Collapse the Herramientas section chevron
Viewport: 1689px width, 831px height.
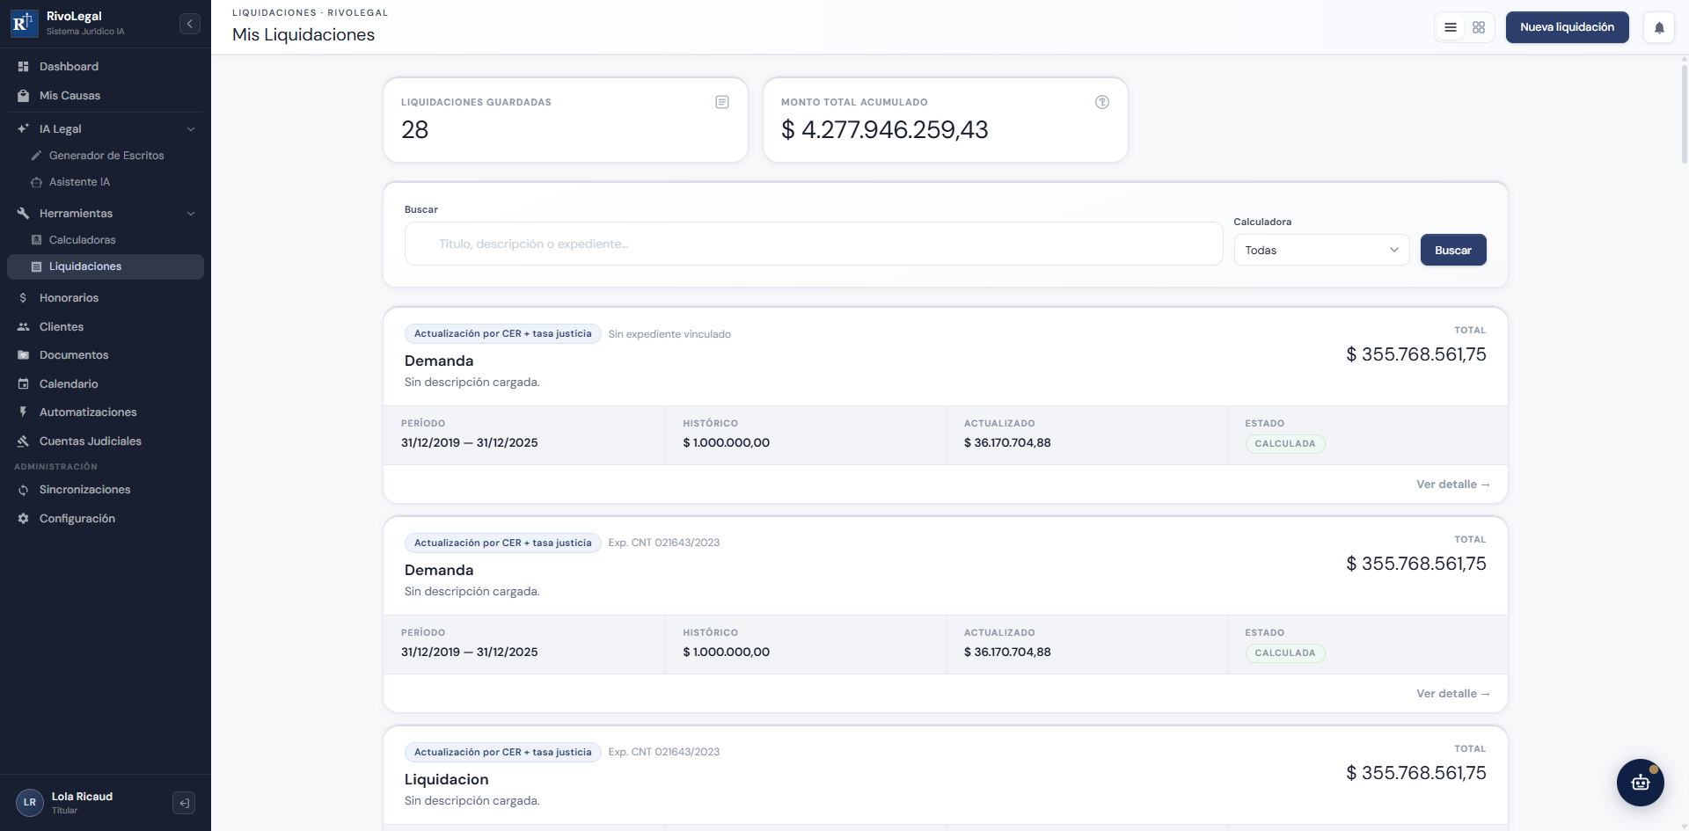[191, 214]
